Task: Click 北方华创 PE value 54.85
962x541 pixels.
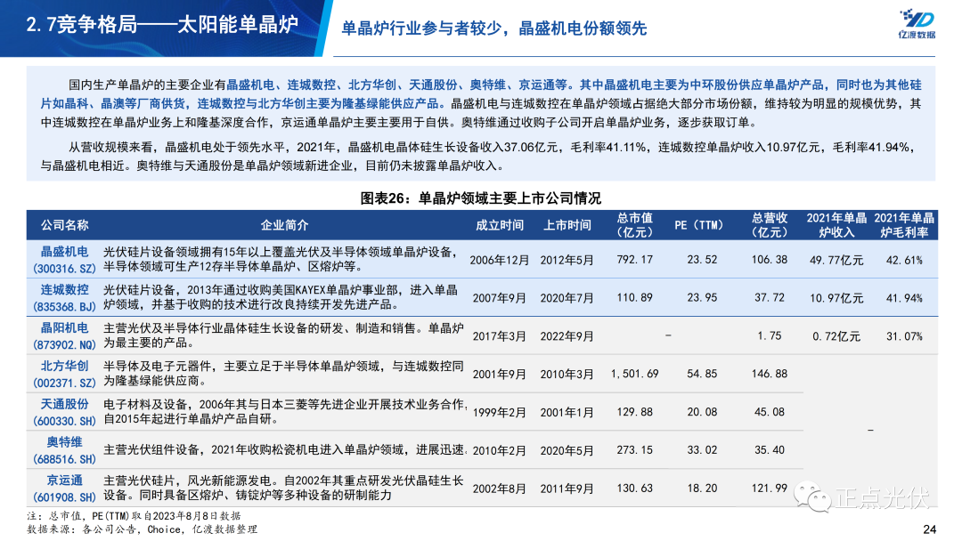Action: [702, 374]
